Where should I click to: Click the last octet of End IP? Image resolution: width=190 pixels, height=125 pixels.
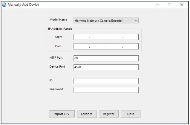pos(130,46)
